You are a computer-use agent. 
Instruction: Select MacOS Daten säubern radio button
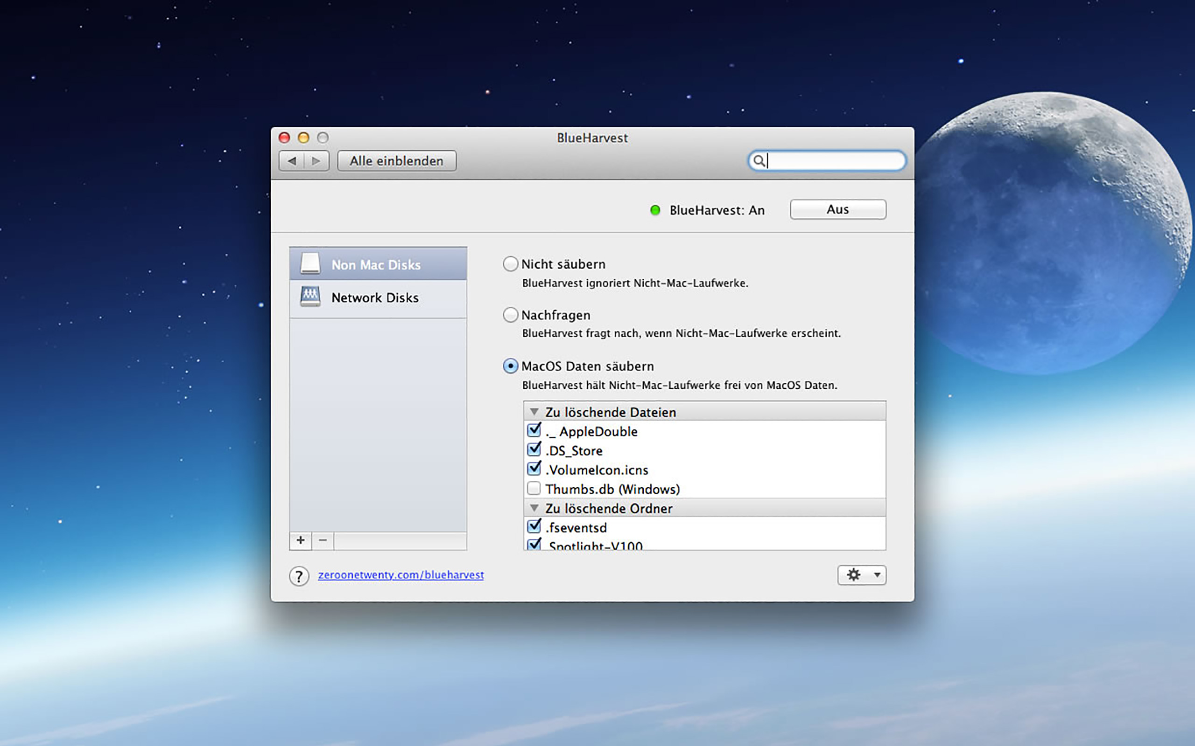510,366
